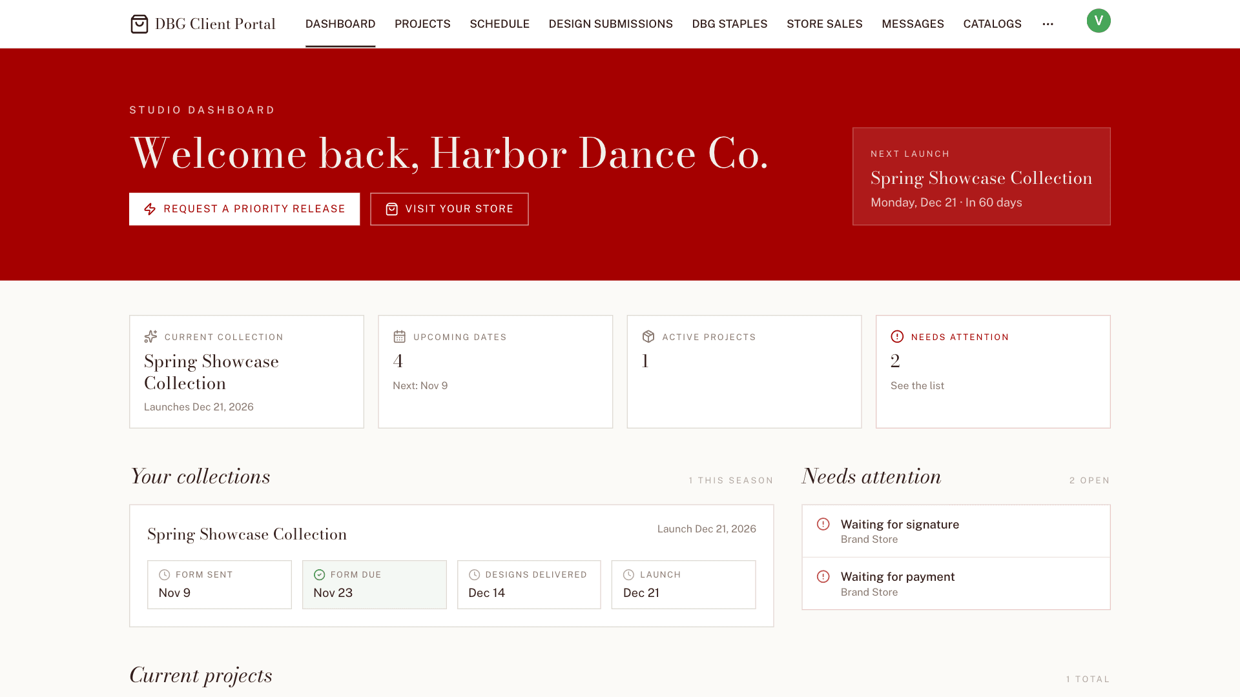Open the more options ellipsis in navigation

[1048, 24]
